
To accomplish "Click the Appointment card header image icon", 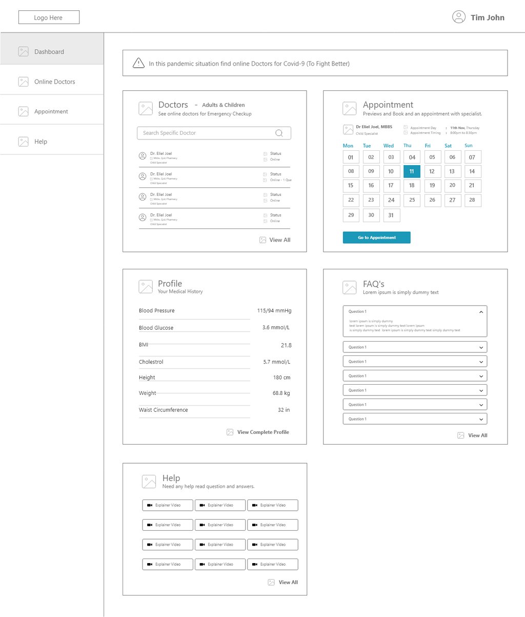I will coord(350,108).
